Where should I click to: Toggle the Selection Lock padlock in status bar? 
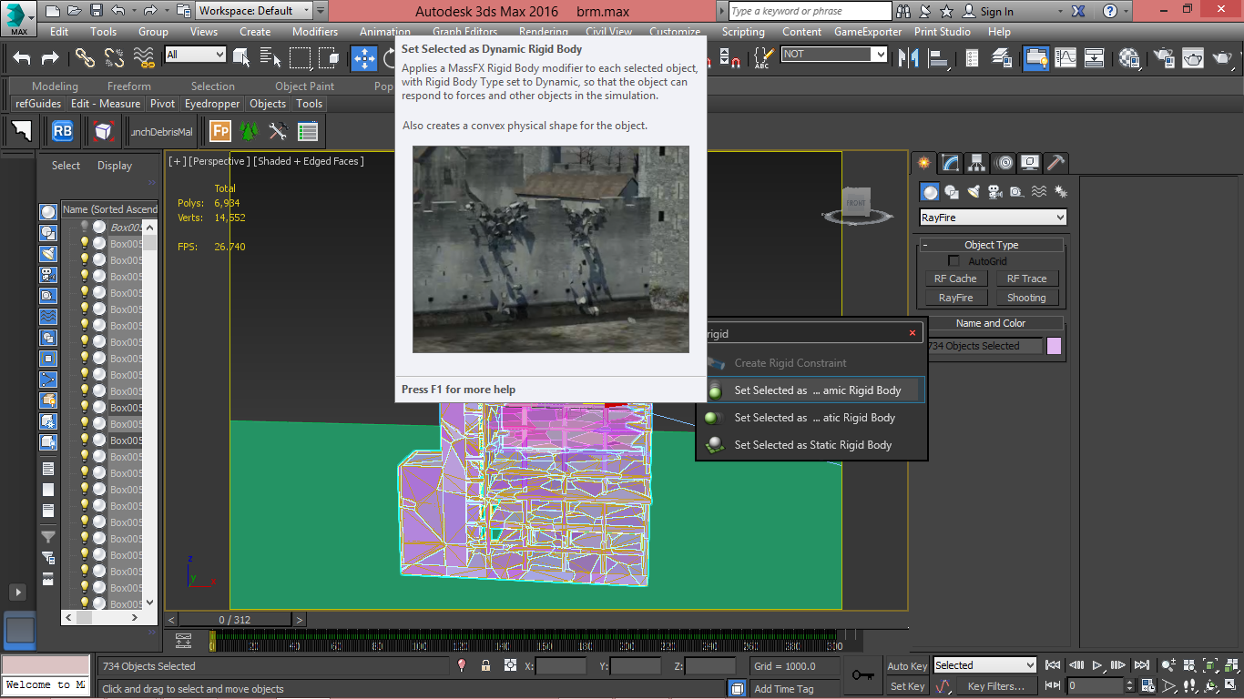(x=485, y=665)
